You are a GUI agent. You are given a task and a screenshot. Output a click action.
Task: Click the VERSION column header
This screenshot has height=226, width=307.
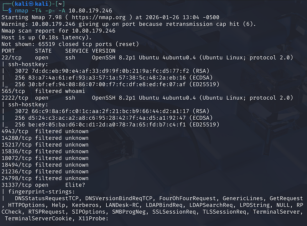[x=104, y=51]
